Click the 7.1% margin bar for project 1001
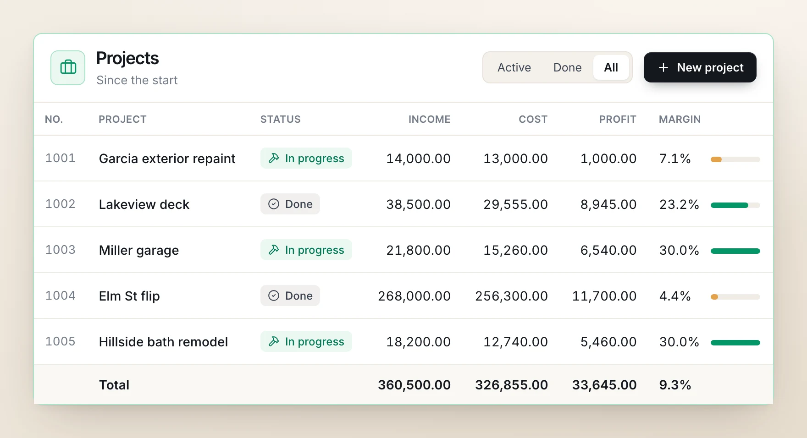This screenshot has width=807, height=438. click(735, 159)
